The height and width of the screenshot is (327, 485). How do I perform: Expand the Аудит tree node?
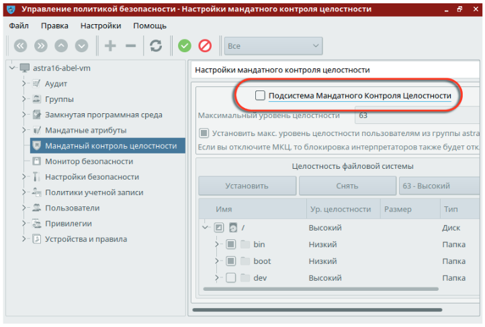pyautogui.click(x=24, y=83)
